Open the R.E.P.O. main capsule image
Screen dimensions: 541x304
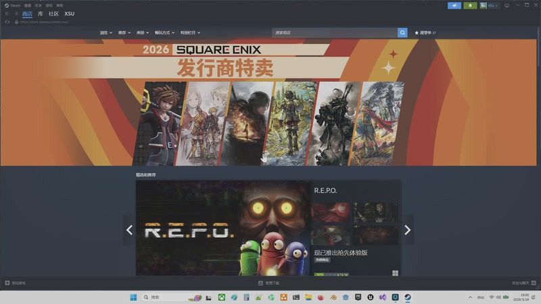pyautogui.click(x=223, y=228)
